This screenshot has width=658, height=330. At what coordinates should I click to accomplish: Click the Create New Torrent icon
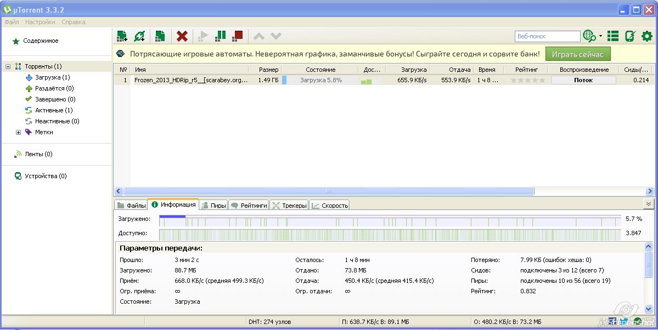(x=160, y=36)
